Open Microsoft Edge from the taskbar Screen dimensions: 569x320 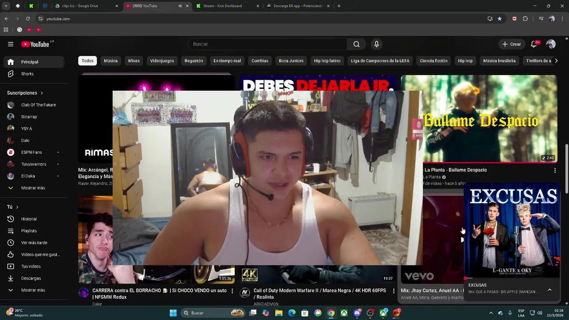pyautogui.click(x=292, y=313)
